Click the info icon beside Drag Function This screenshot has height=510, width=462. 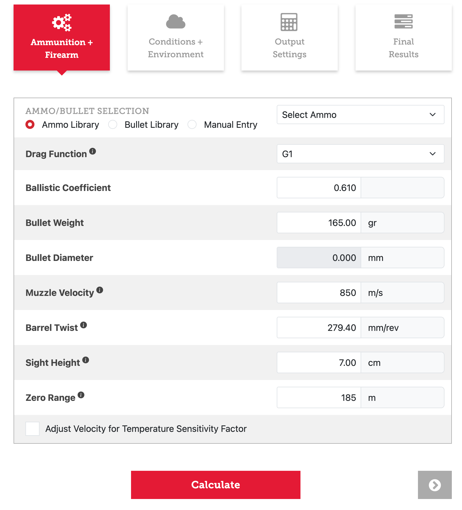(93, 151)
